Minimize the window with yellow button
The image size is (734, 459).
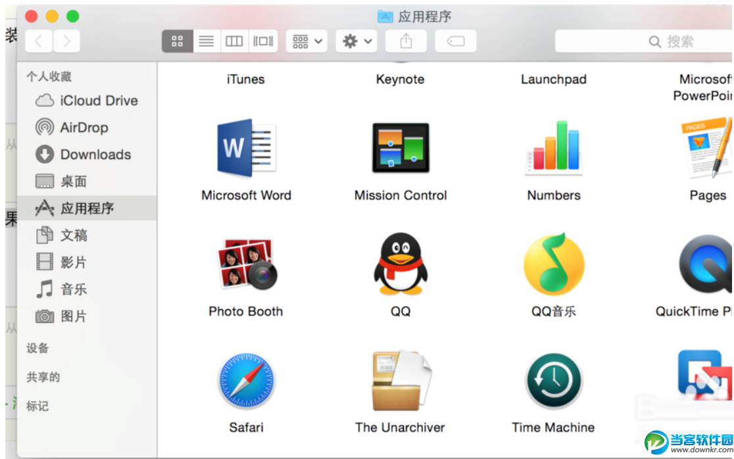52,16
